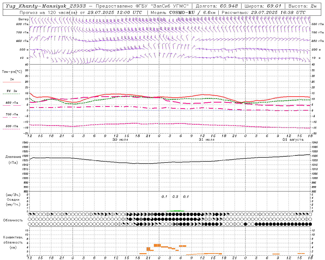Click the 30 июля date label
This screenshot has width=325, height=260.
click(120, 140)
